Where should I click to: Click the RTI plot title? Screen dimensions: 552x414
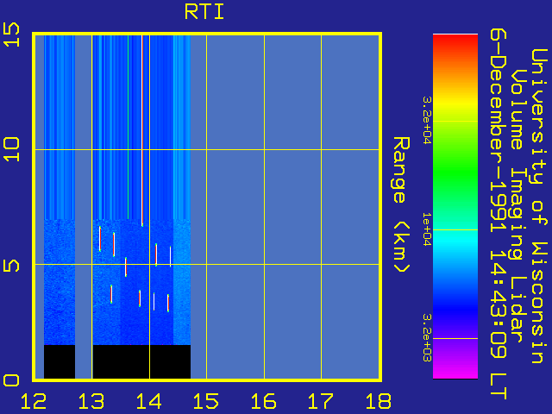coord(204,12)
